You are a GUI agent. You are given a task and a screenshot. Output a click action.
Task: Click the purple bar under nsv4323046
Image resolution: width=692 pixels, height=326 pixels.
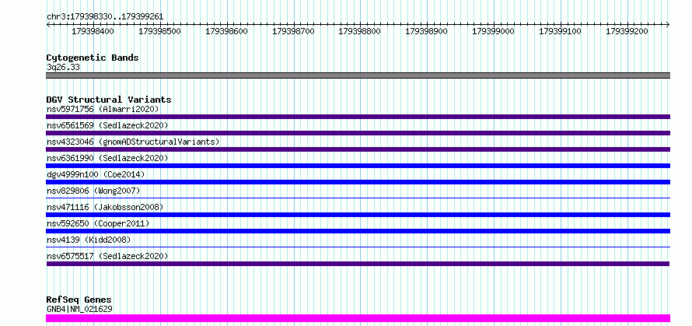358,149
